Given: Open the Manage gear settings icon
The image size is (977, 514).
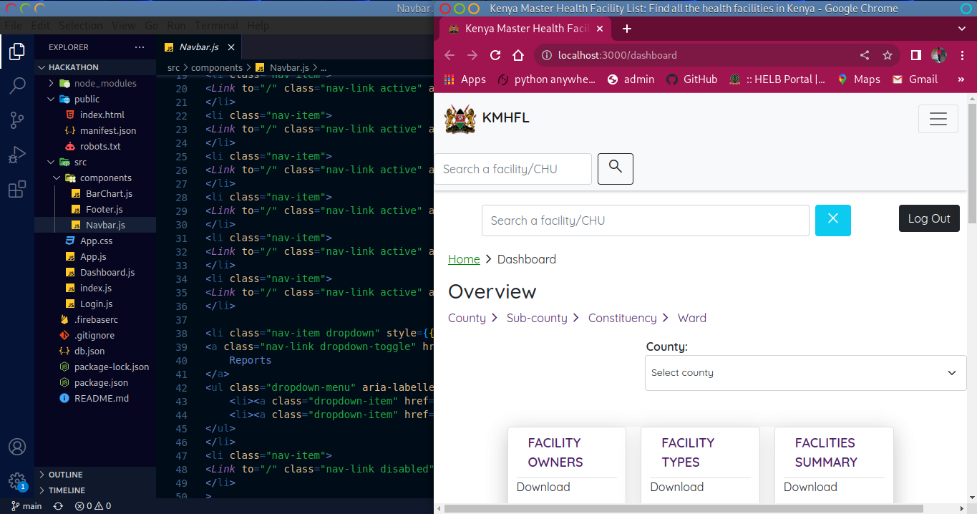Looking at the screenshot, I should pos(17,480).
